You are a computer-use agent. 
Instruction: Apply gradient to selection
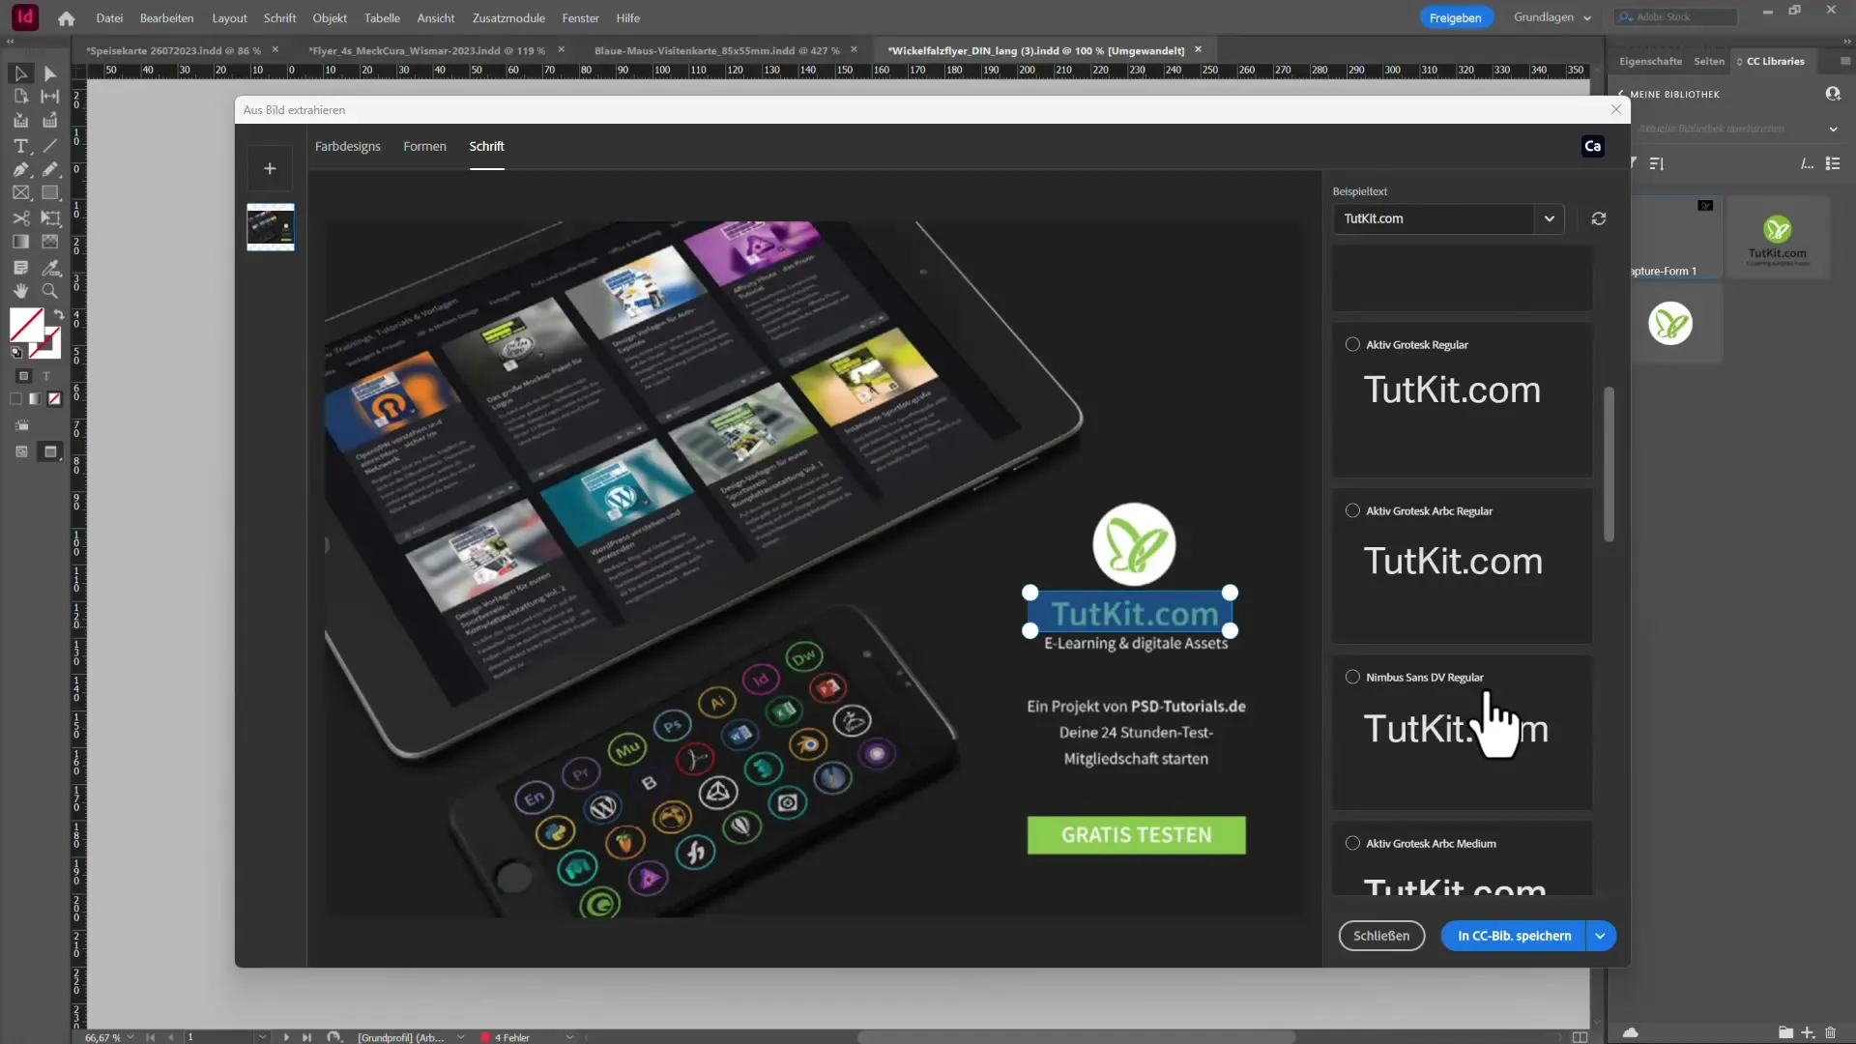[x=35, y=398]
